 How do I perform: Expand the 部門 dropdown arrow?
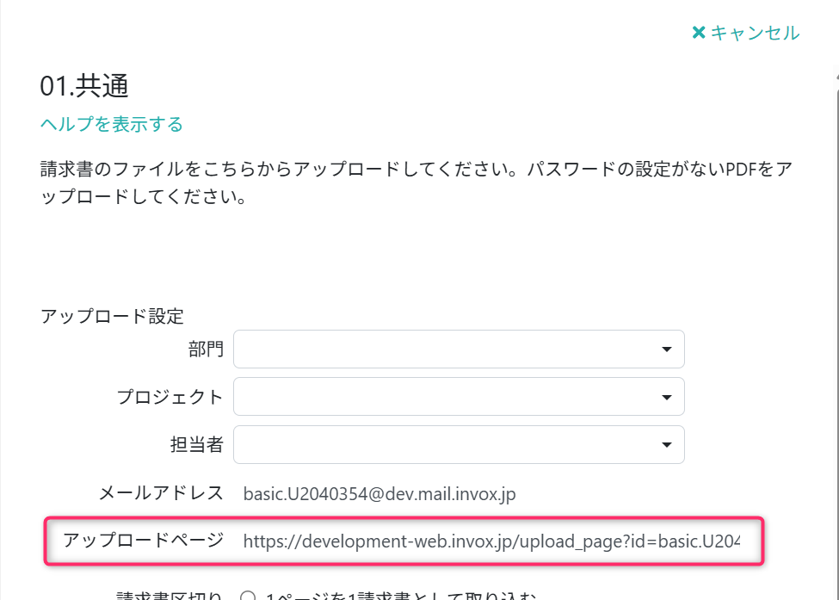(666, 349)
